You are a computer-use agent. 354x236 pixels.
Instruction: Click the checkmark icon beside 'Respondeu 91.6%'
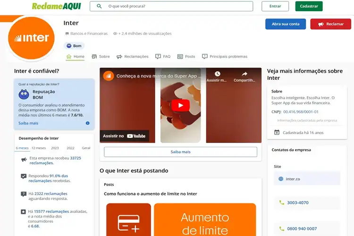(x=24, y=176)
